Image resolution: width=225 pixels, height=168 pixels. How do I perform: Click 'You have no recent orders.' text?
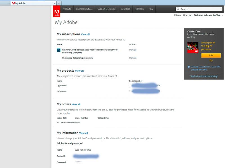click(69, 122)
